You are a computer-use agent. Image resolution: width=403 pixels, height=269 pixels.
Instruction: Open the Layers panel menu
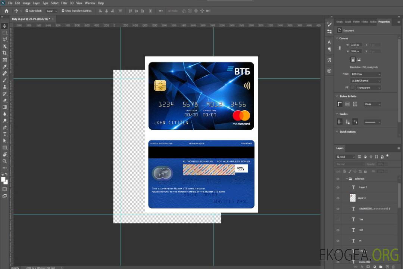[399, 148]
